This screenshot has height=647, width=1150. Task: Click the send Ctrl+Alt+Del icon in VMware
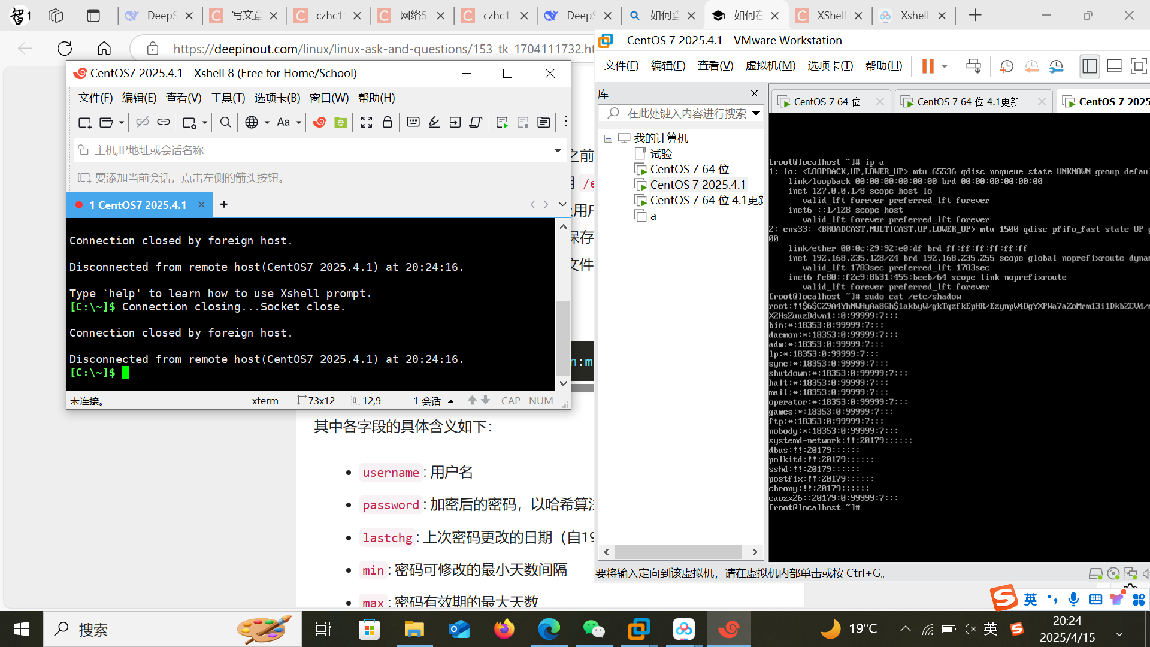coord(973,66)
